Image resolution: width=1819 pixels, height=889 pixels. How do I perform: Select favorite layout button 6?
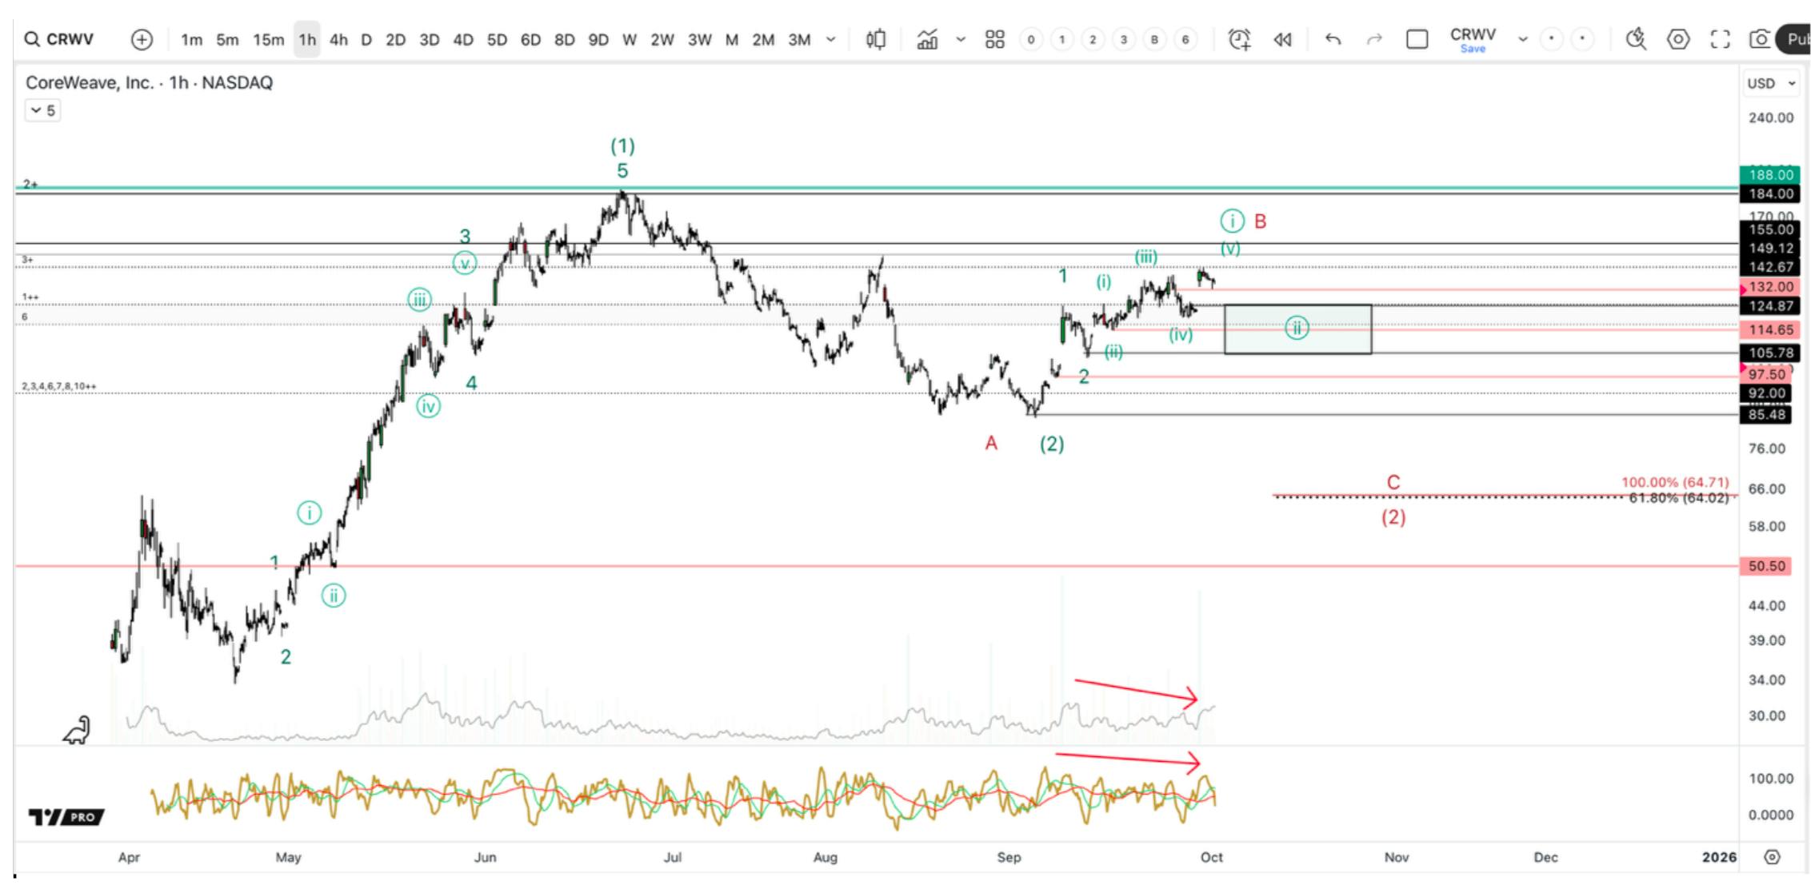pyautogui.click(x=1185, y=39)
